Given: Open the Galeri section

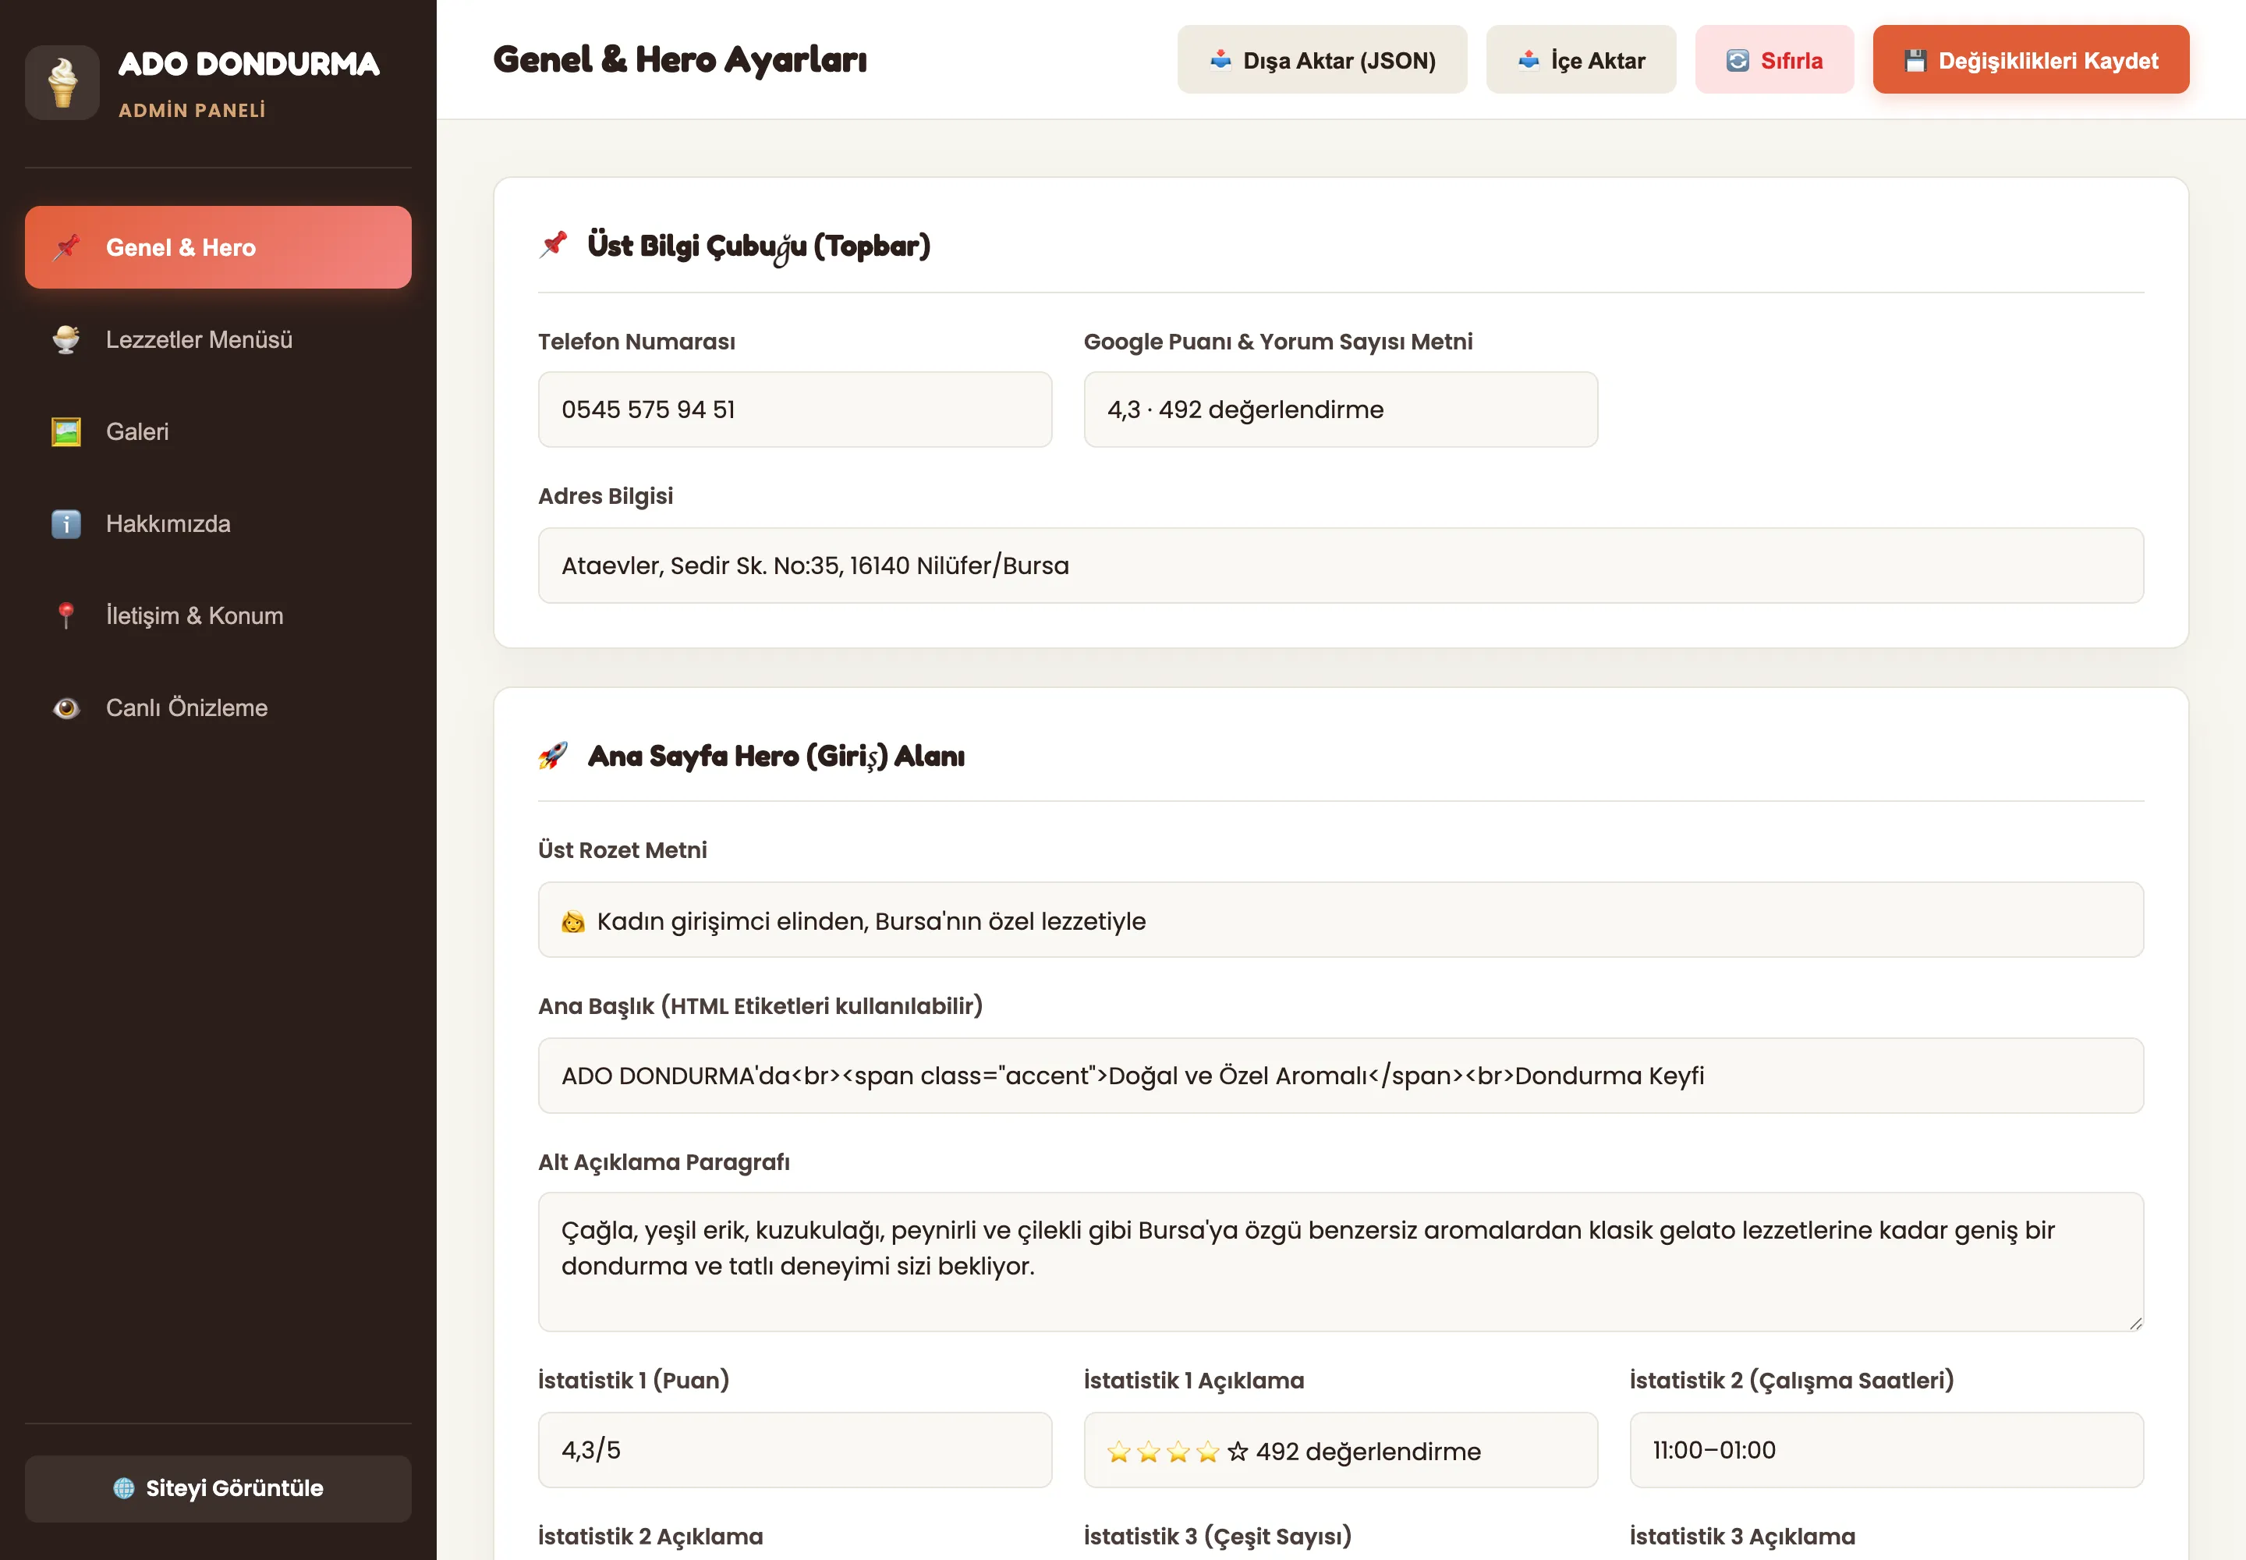Looking at the screenshot, I should point(218,431).
